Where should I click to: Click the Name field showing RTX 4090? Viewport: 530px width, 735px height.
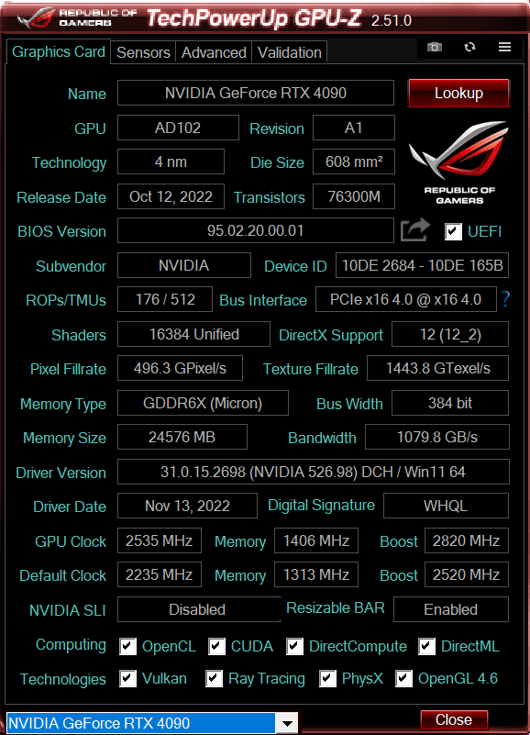[256, 93]
